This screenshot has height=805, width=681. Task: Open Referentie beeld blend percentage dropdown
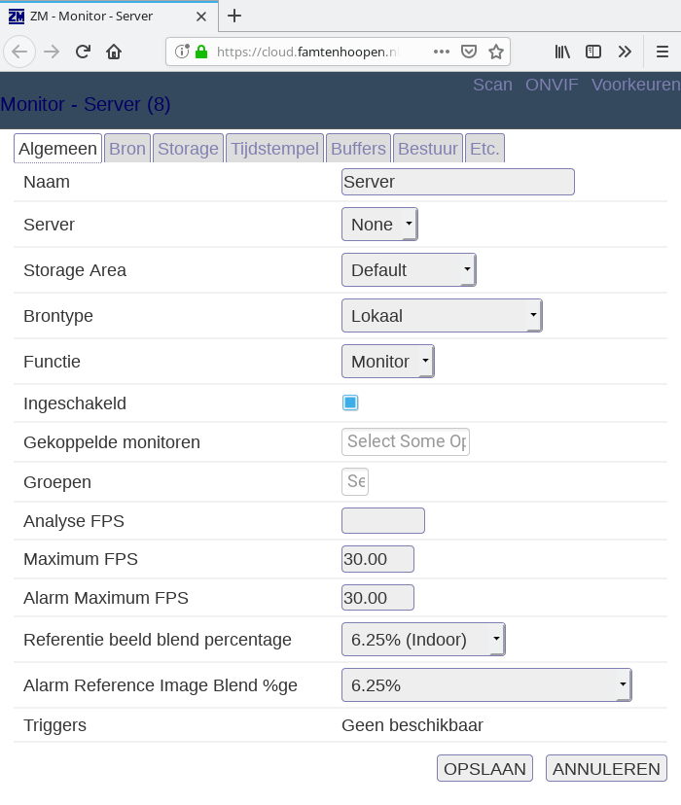pyautogui.click(x=423, y=640)
